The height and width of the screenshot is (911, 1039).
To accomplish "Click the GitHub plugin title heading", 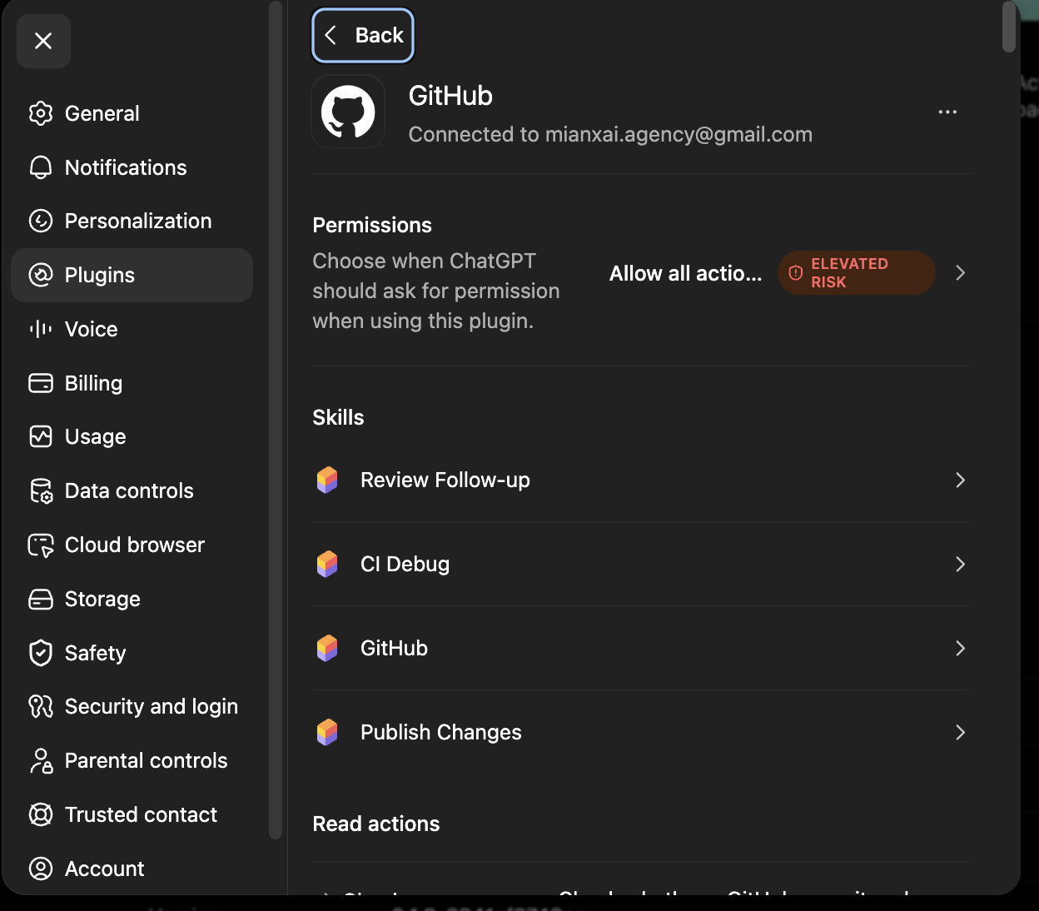I will (450, 96).
